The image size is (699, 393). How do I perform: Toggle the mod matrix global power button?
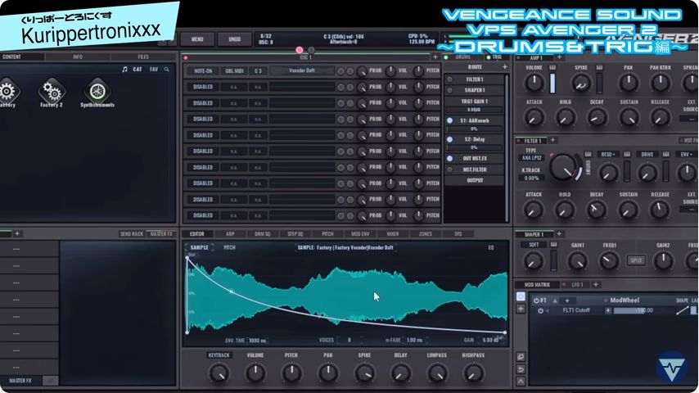(x=521, y=296)
